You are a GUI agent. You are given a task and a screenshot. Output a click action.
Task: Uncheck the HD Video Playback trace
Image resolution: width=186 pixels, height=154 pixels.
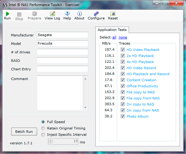coord(123,50)
